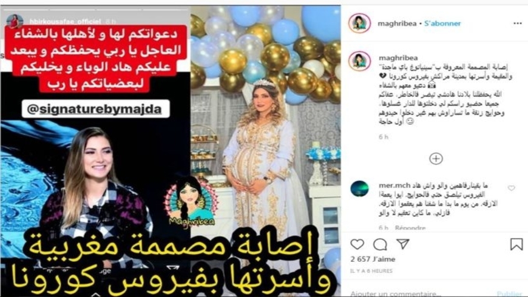The height and width of the screenshot is (297, 528).
Task: Tap the @signaturebymajda tag in the image
Action: pyautogui.click(x=95, y=108)
